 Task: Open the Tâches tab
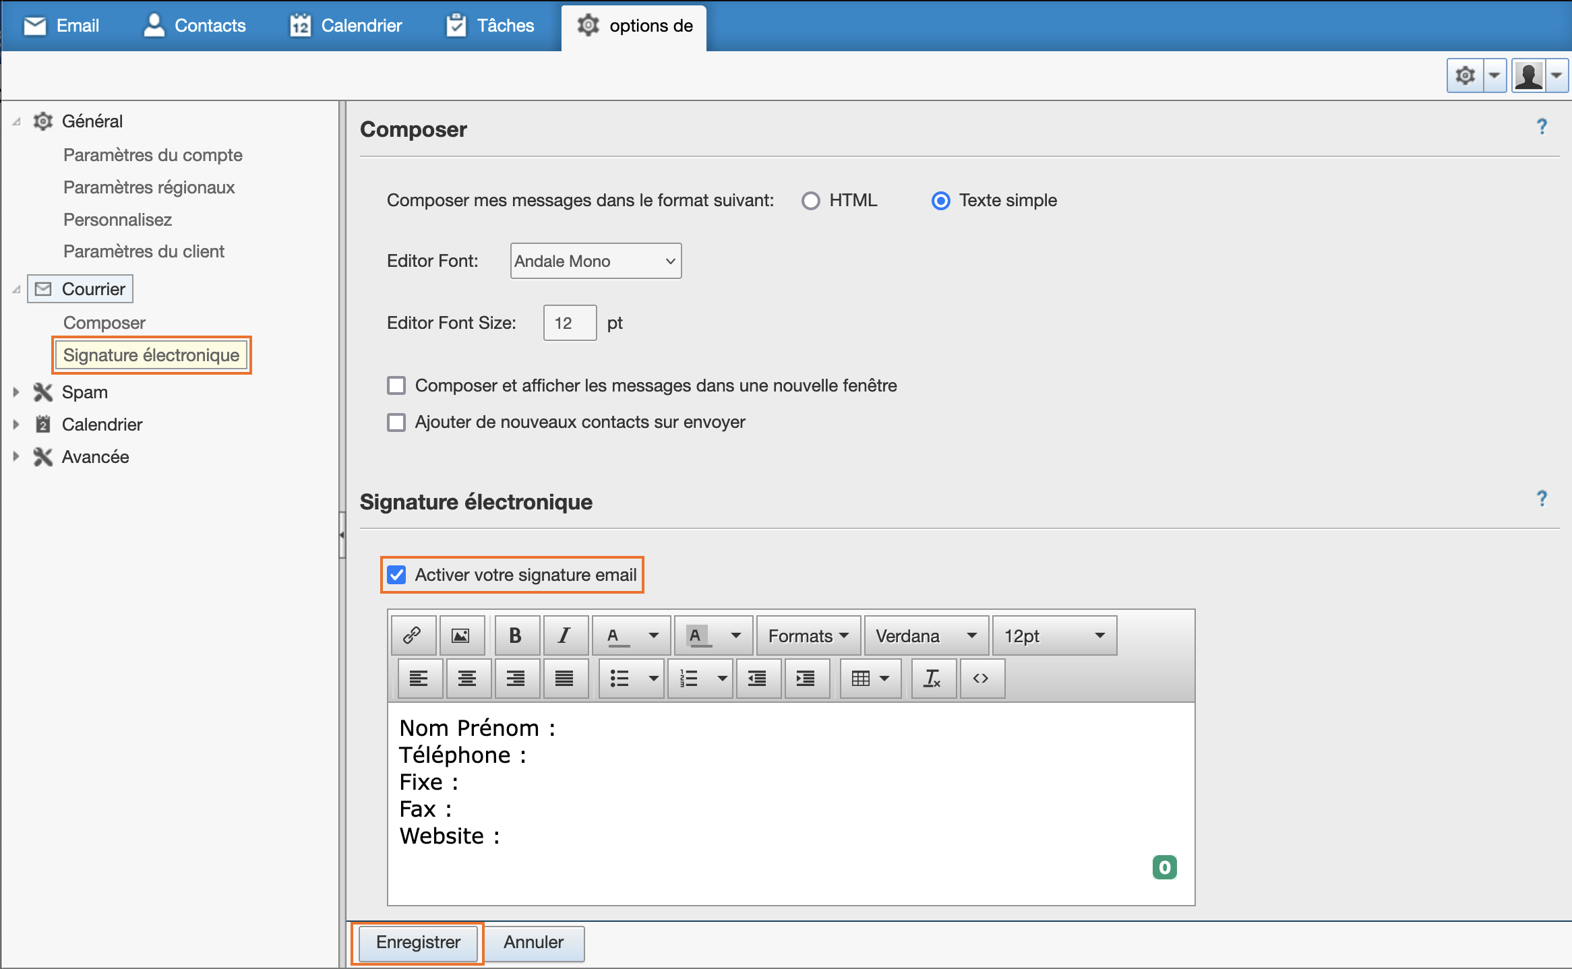click(x=490, y=26)
